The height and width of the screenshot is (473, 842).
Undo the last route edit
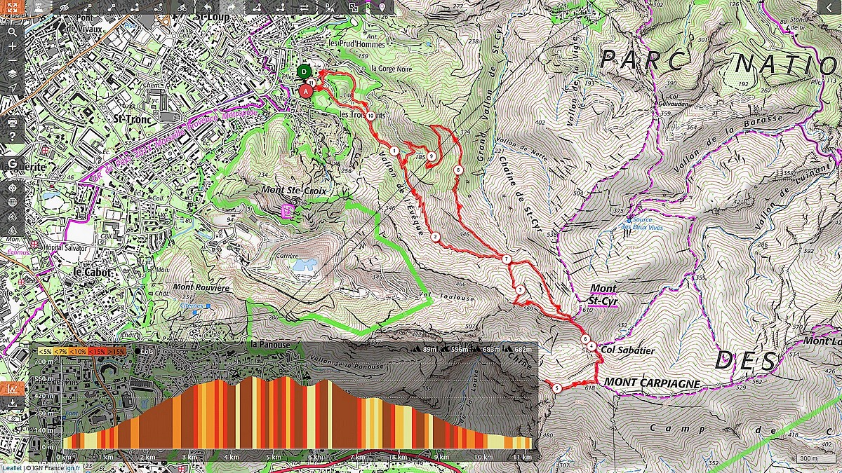[208, 7]
